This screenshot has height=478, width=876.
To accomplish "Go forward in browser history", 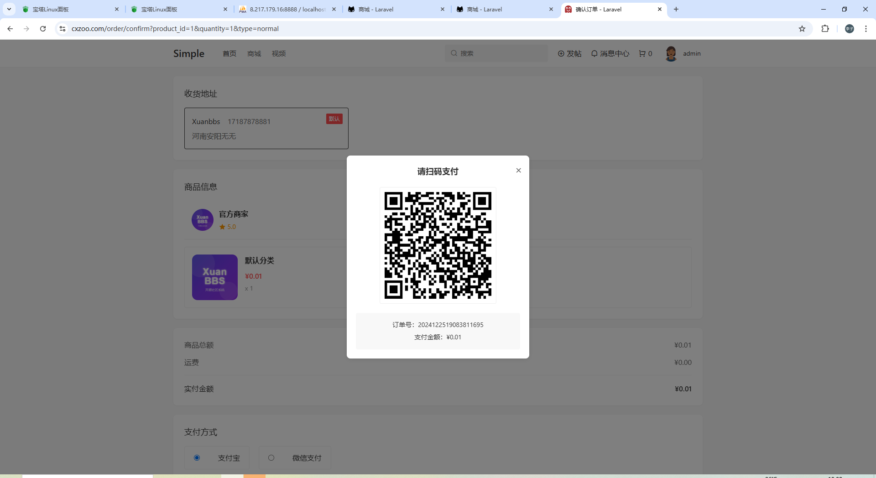I will click(x=26, y=29).
